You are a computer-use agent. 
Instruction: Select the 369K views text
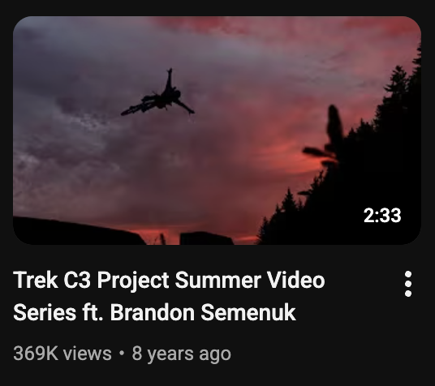coord(62,354)
